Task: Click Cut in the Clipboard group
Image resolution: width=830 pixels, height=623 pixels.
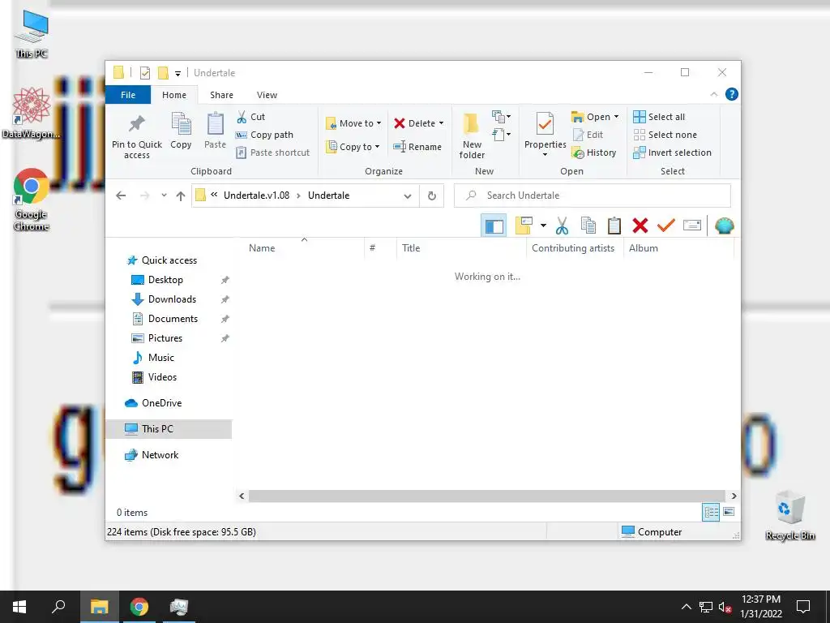Action: [x=251, y=117]
